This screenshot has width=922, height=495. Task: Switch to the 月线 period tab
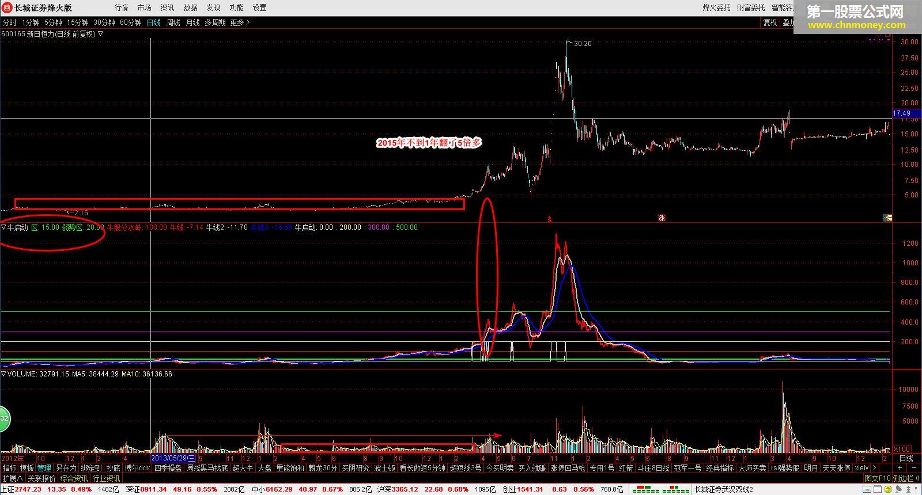point(192,22)
